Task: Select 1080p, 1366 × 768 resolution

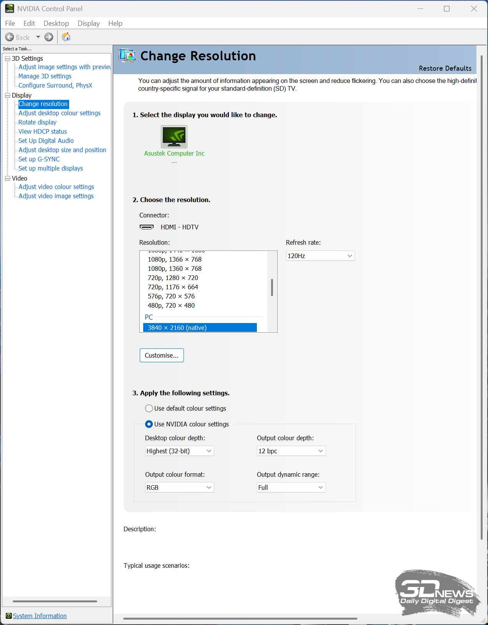Action: point(175,259)
